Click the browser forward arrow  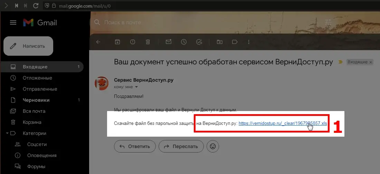[x=7, y=6]
